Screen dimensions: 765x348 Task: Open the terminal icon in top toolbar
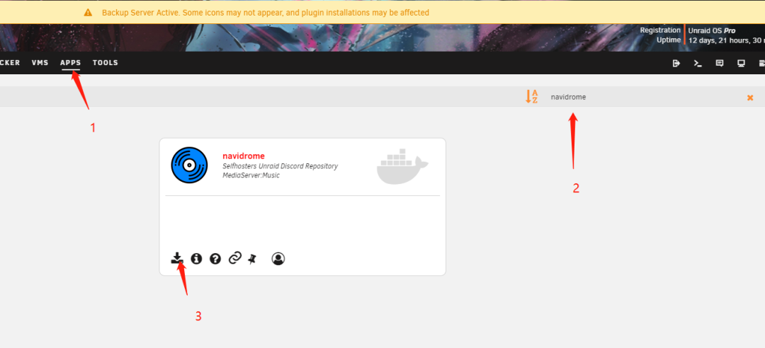(x=698, y=63)
